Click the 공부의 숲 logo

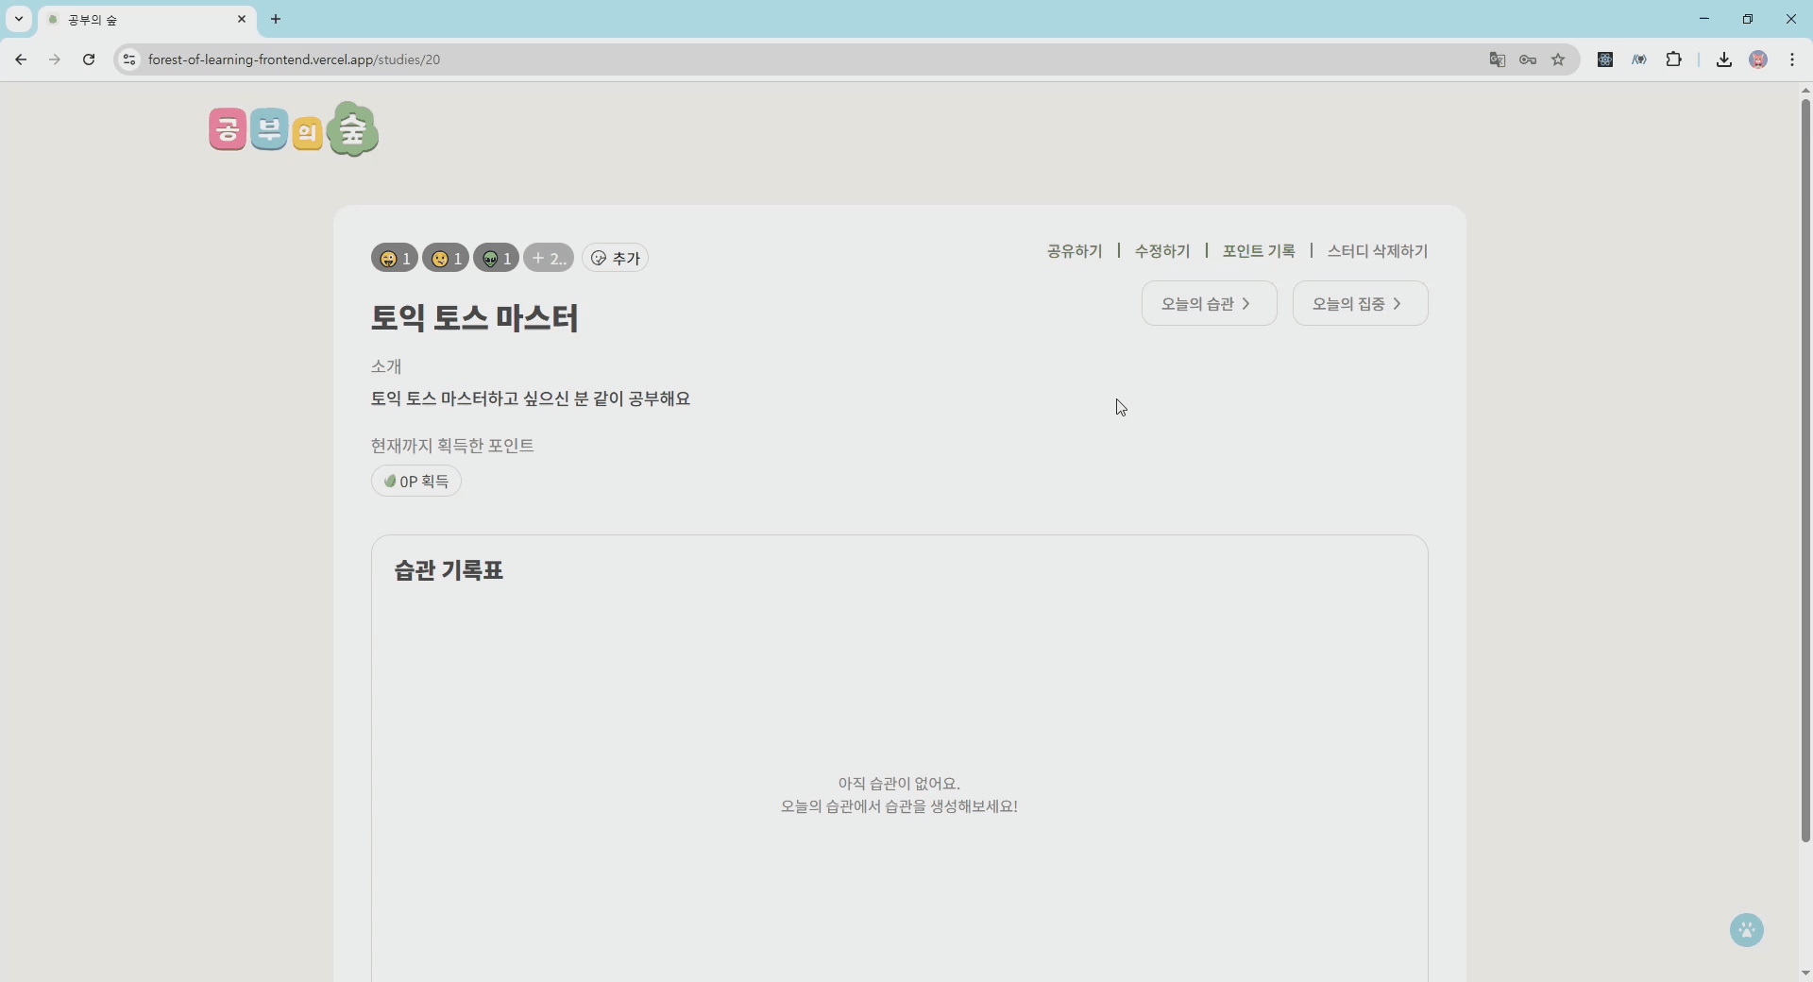[x=294, y=129]
